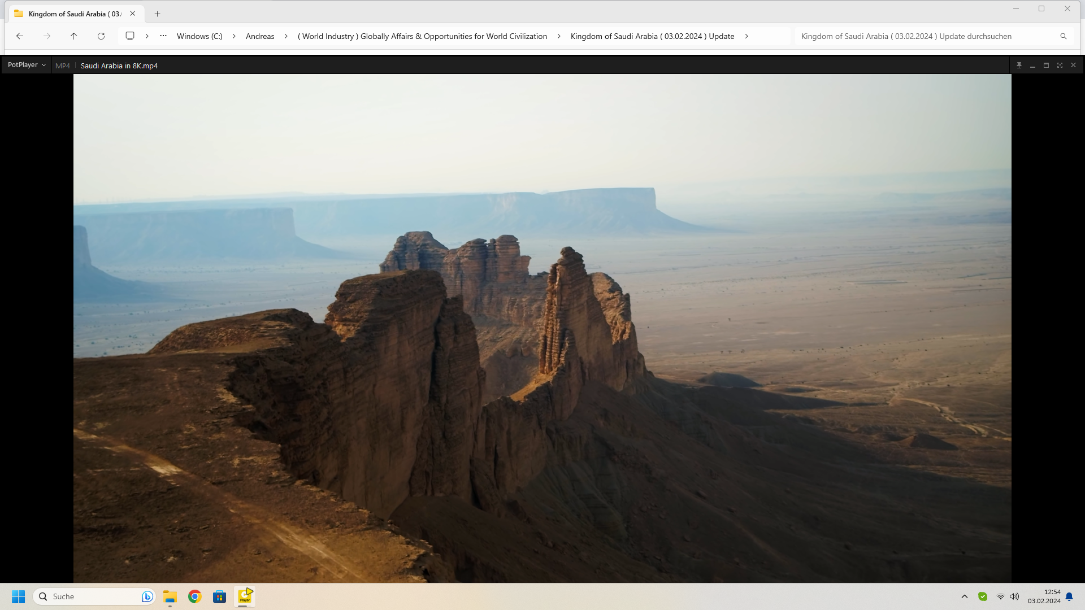Click the MP4 format label in PotPlayer

[63, 66]
